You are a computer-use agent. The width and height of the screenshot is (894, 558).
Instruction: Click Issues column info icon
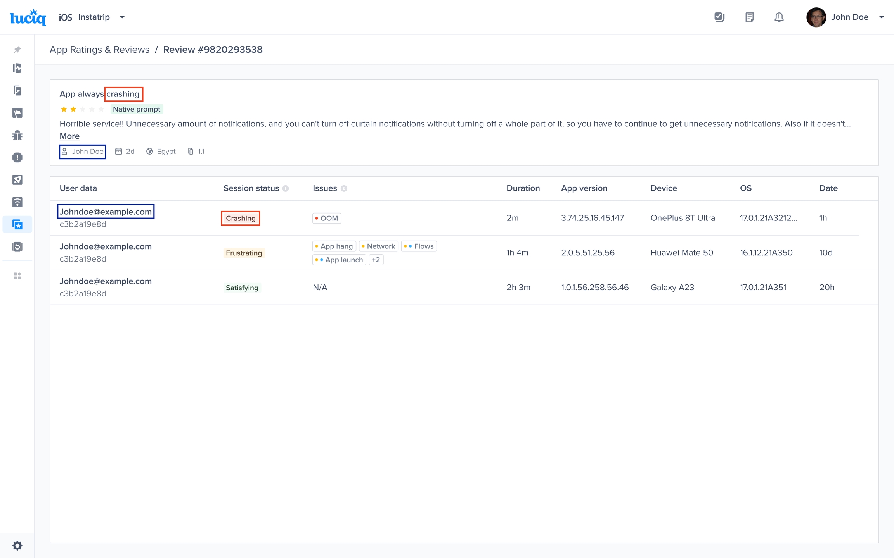point(344,189)
